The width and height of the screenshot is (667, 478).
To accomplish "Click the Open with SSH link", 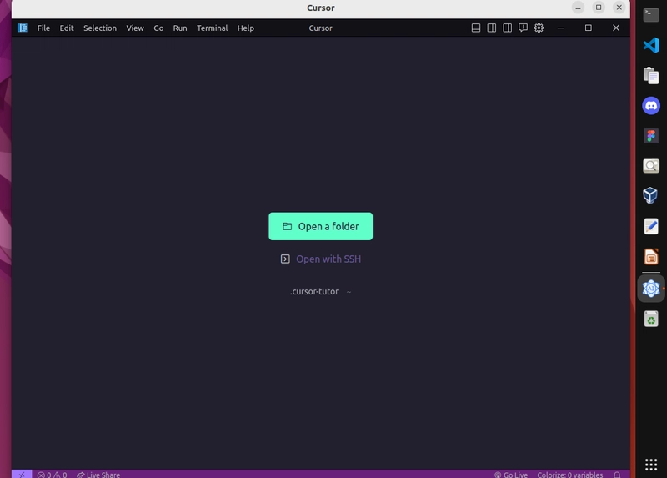I will click(x=328, y=259).
